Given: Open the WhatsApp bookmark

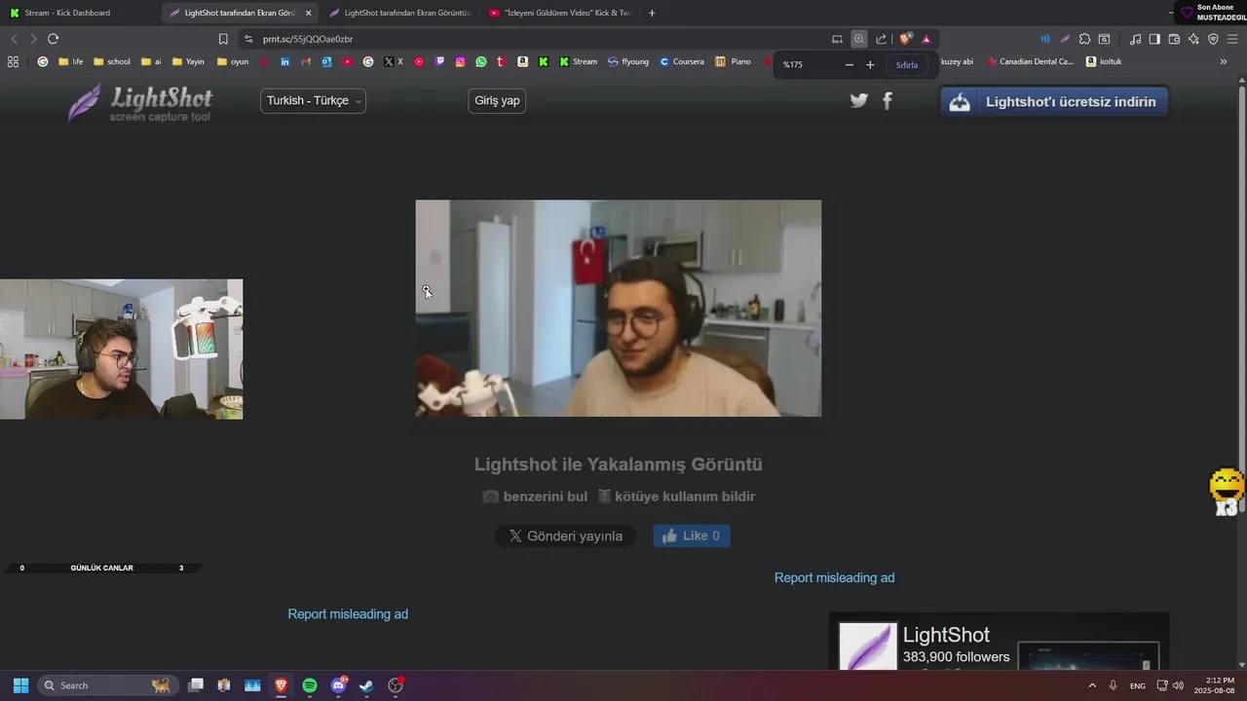Looking at the screenshot, I should [x=481, y=61].
